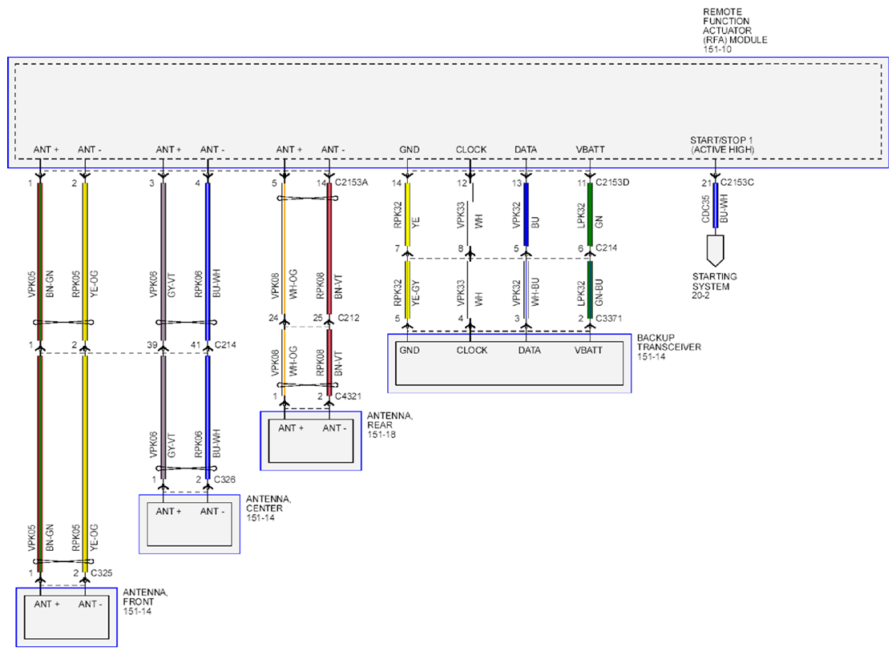Select connector label C2153D

(612, 183)
